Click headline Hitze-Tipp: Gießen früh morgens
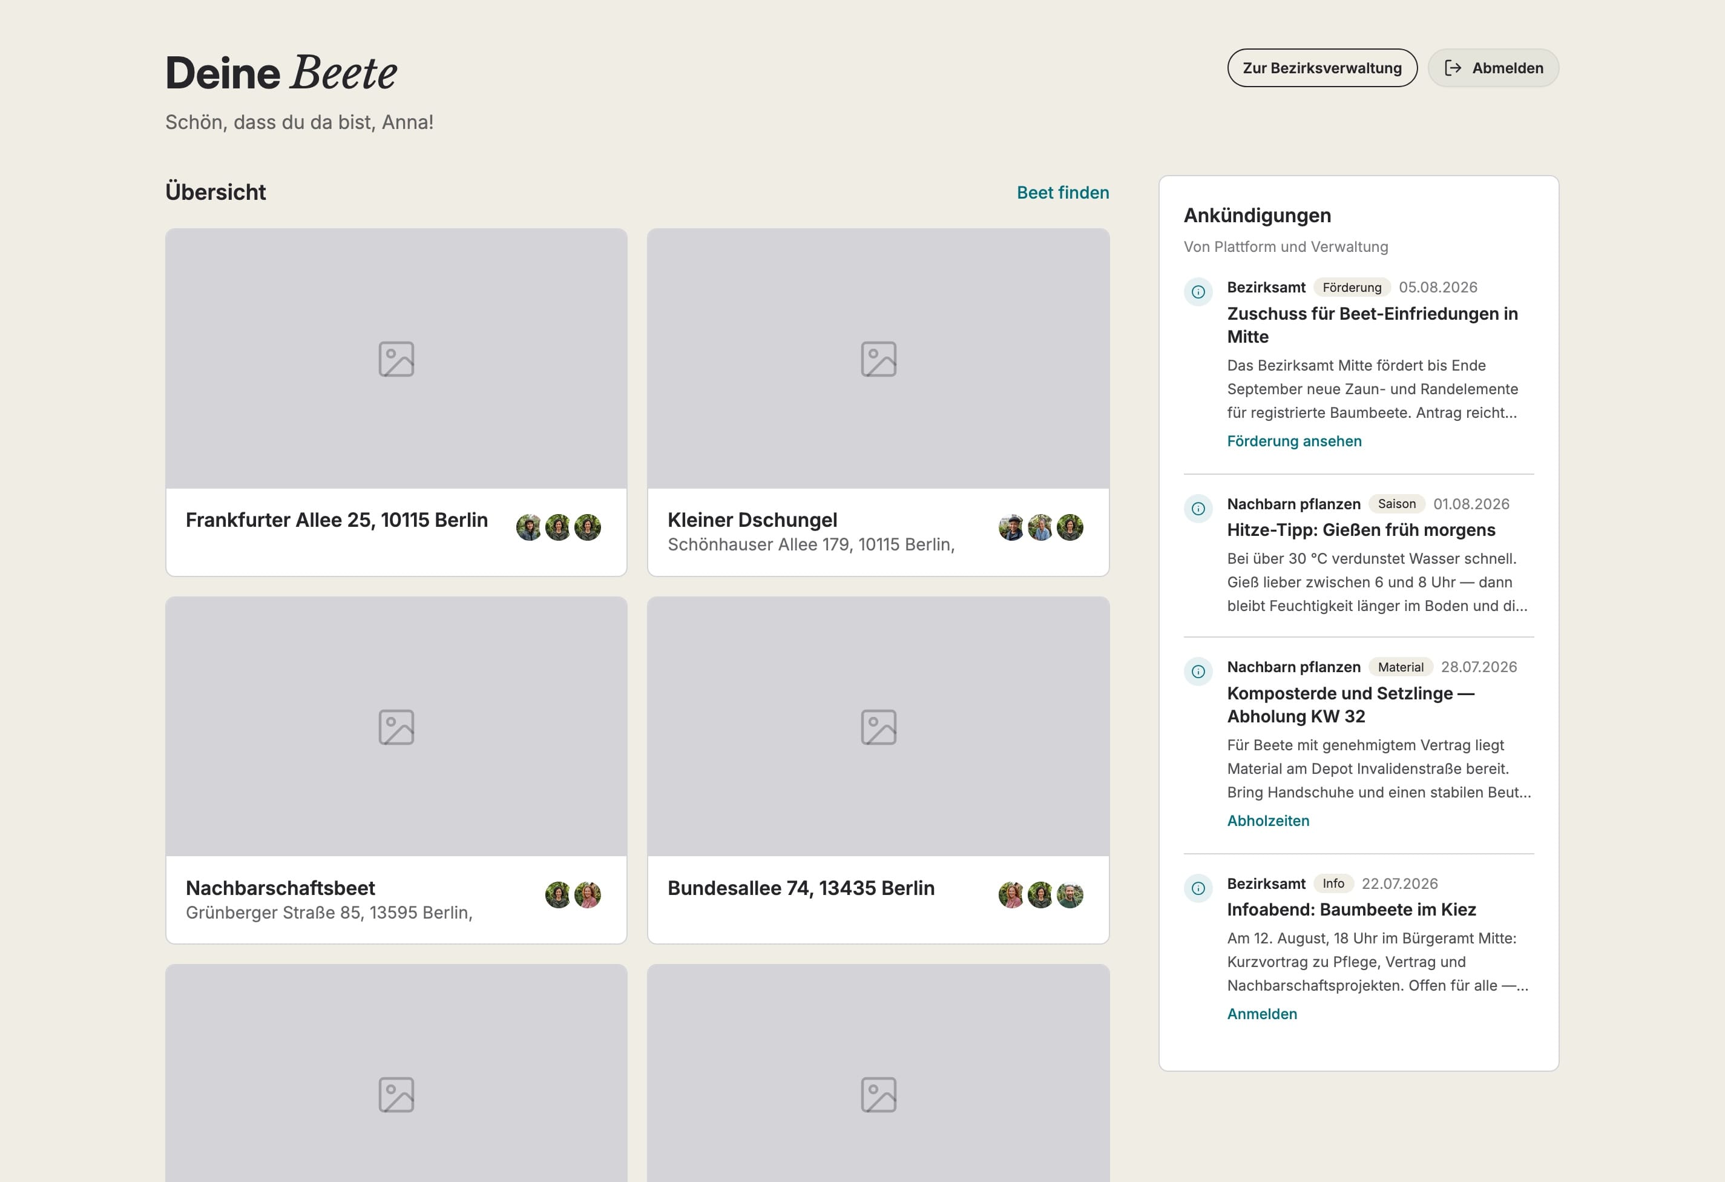 (1361, 530)
